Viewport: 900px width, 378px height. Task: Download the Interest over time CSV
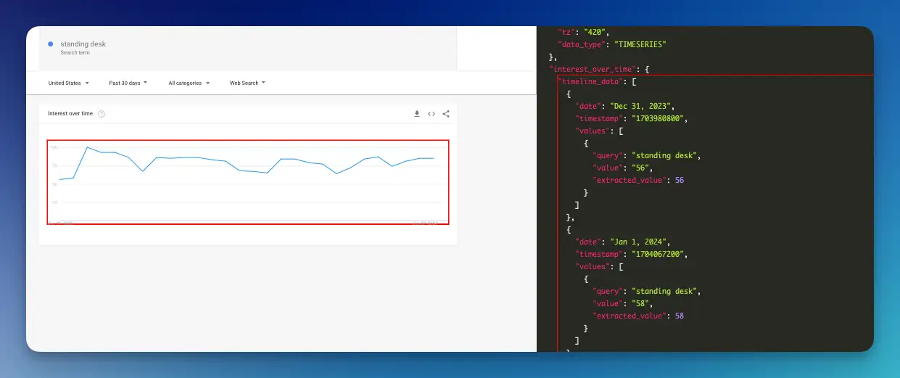coord(417,113)
